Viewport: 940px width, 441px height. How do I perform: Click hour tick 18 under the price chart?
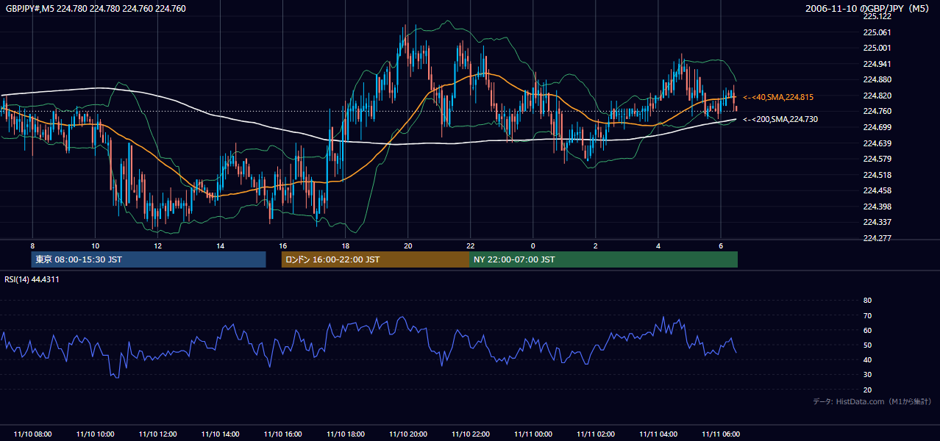[x=345, y=245]
